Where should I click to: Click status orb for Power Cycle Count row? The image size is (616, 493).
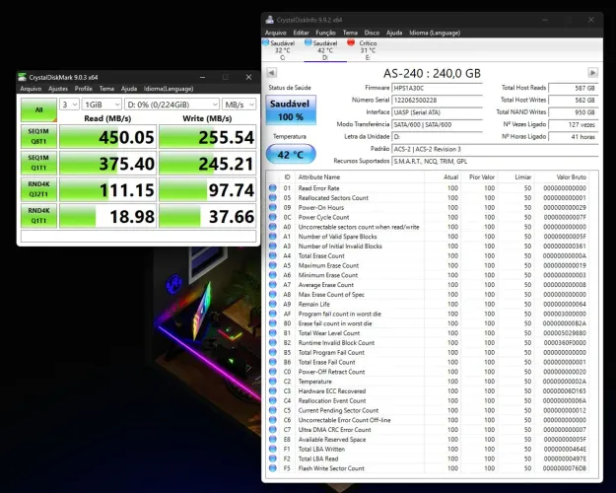(273, 217)
